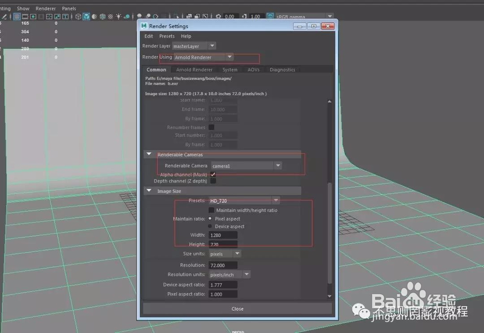Screen dimensions: 484x333
Task: Click the gamma reset icon
Action: [244, 16]
